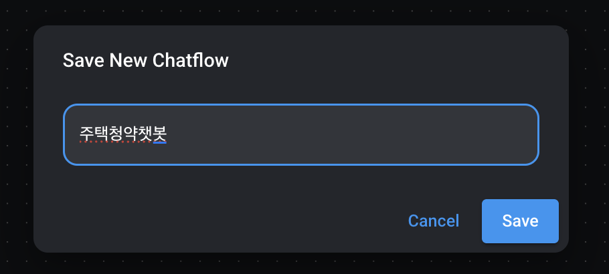Click the "Save New Chatflow" dialog title

[x=145, y=61]
